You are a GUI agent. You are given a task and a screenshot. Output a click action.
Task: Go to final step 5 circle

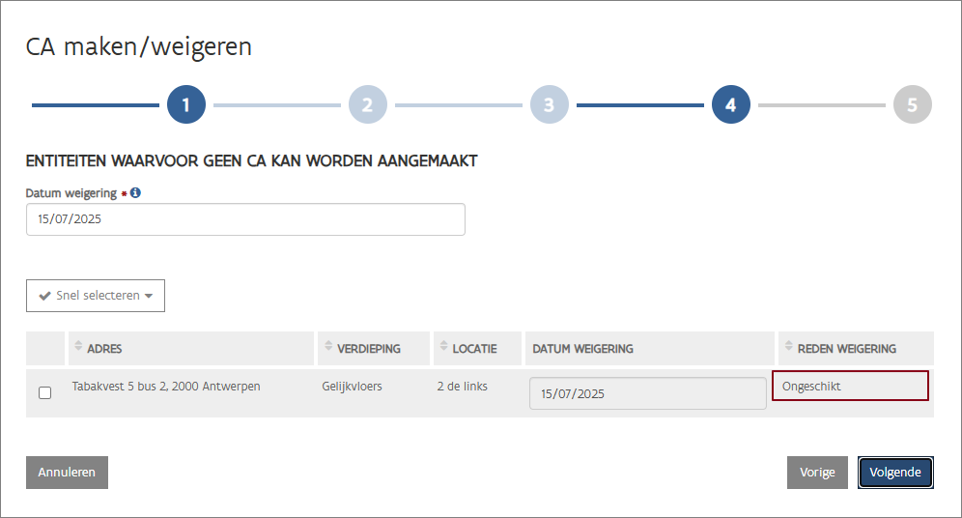[912, 104]
